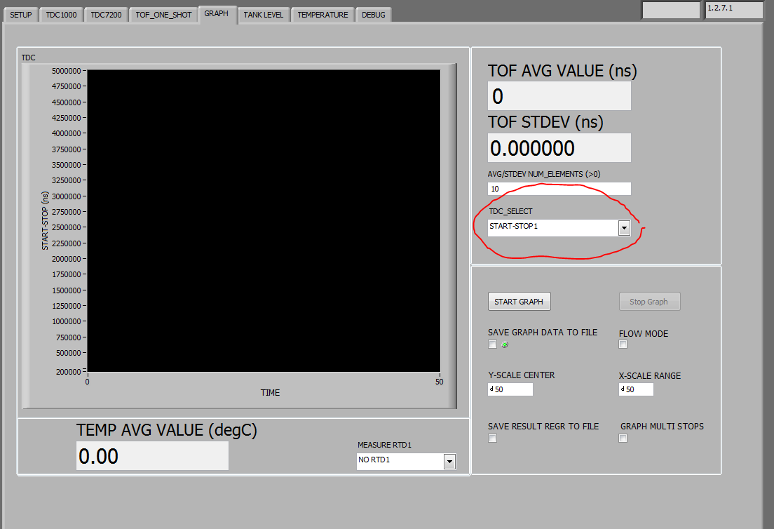Open the DEBUG tab

(374, 15)
